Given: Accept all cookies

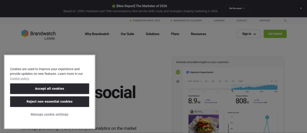Looking at the screenshot, I should click(x=49, y=89).
